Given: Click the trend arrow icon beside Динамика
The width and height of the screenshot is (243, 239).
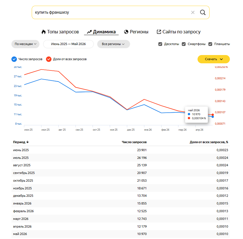Looking at the screenshot, I should pyautogui.click(x=89, y=32).
